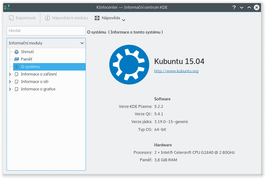
Task: Click the Nápověda k modulu info icon
Action: pos(47,18)
